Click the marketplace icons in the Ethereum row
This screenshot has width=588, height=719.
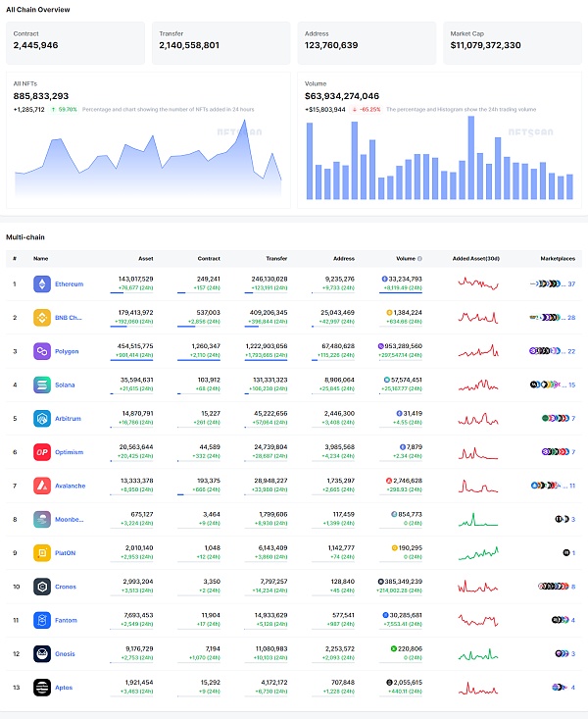pyautogui.click(x=548, y=283)
